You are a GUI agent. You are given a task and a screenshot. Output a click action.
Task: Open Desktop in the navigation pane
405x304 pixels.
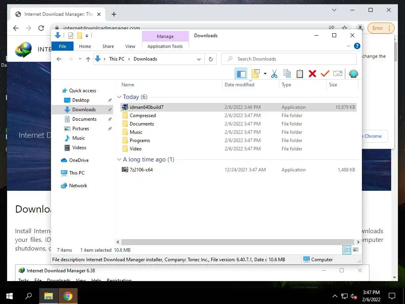click(81, 100)
